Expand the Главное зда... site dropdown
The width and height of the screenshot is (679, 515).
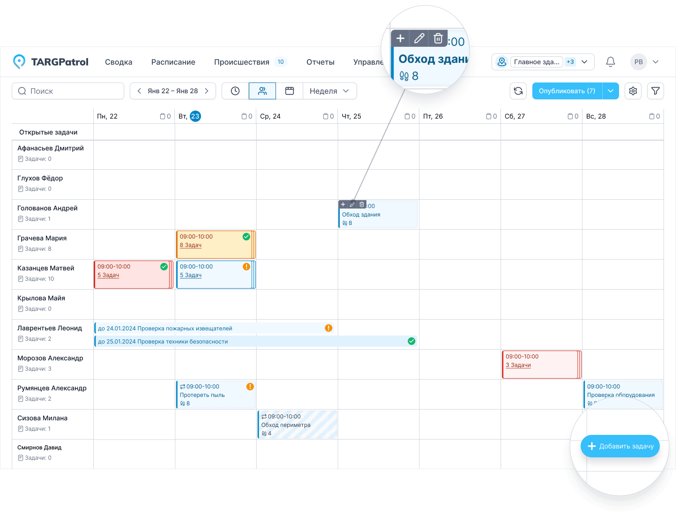pyautogui.click(x=584, y=62)
